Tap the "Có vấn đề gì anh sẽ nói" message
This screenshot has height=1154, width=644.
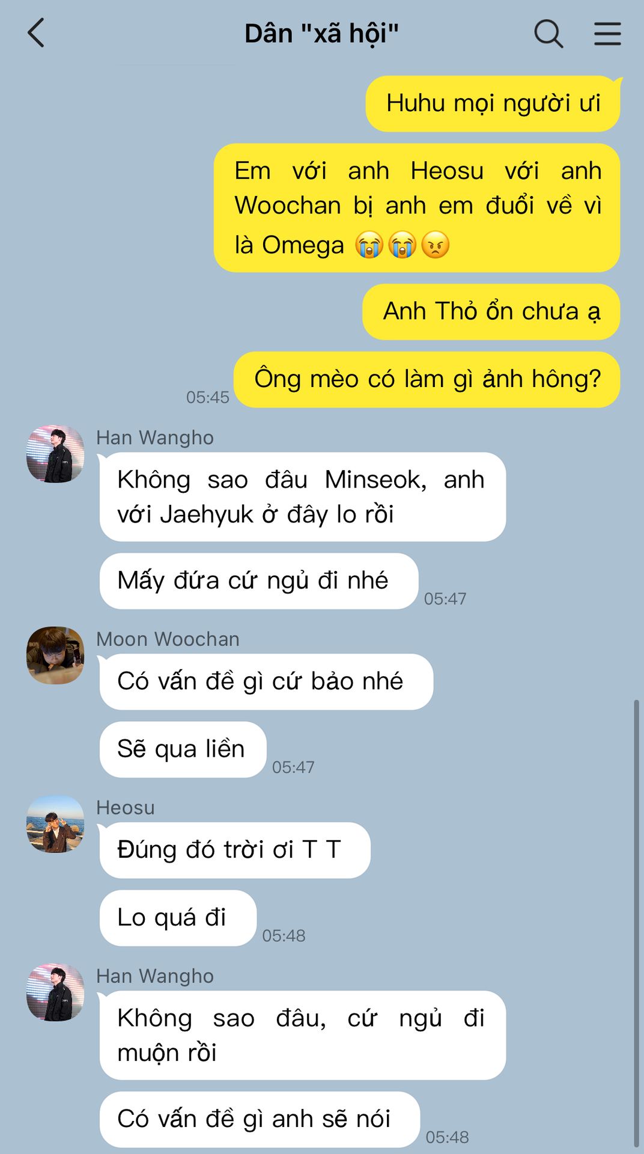pos(260,1119)
